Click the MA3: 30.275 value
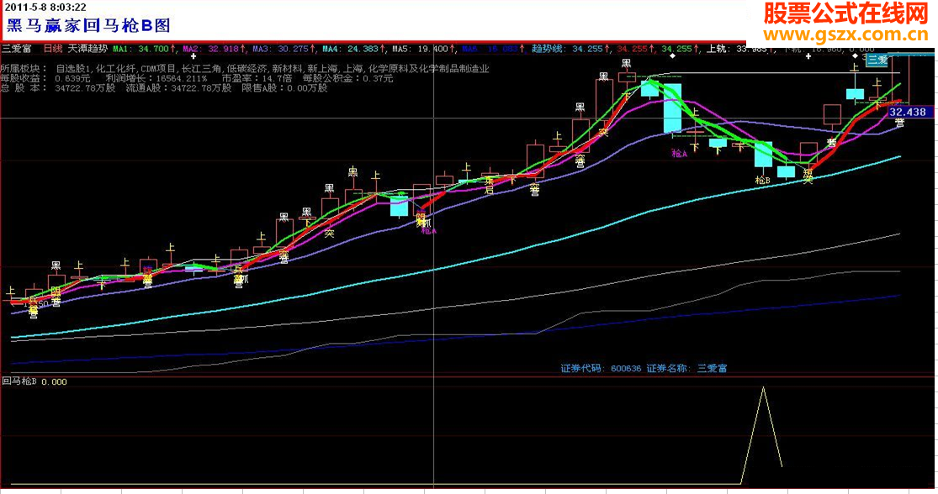The width and height of the screenshot is (938, 494). point(280,49)
